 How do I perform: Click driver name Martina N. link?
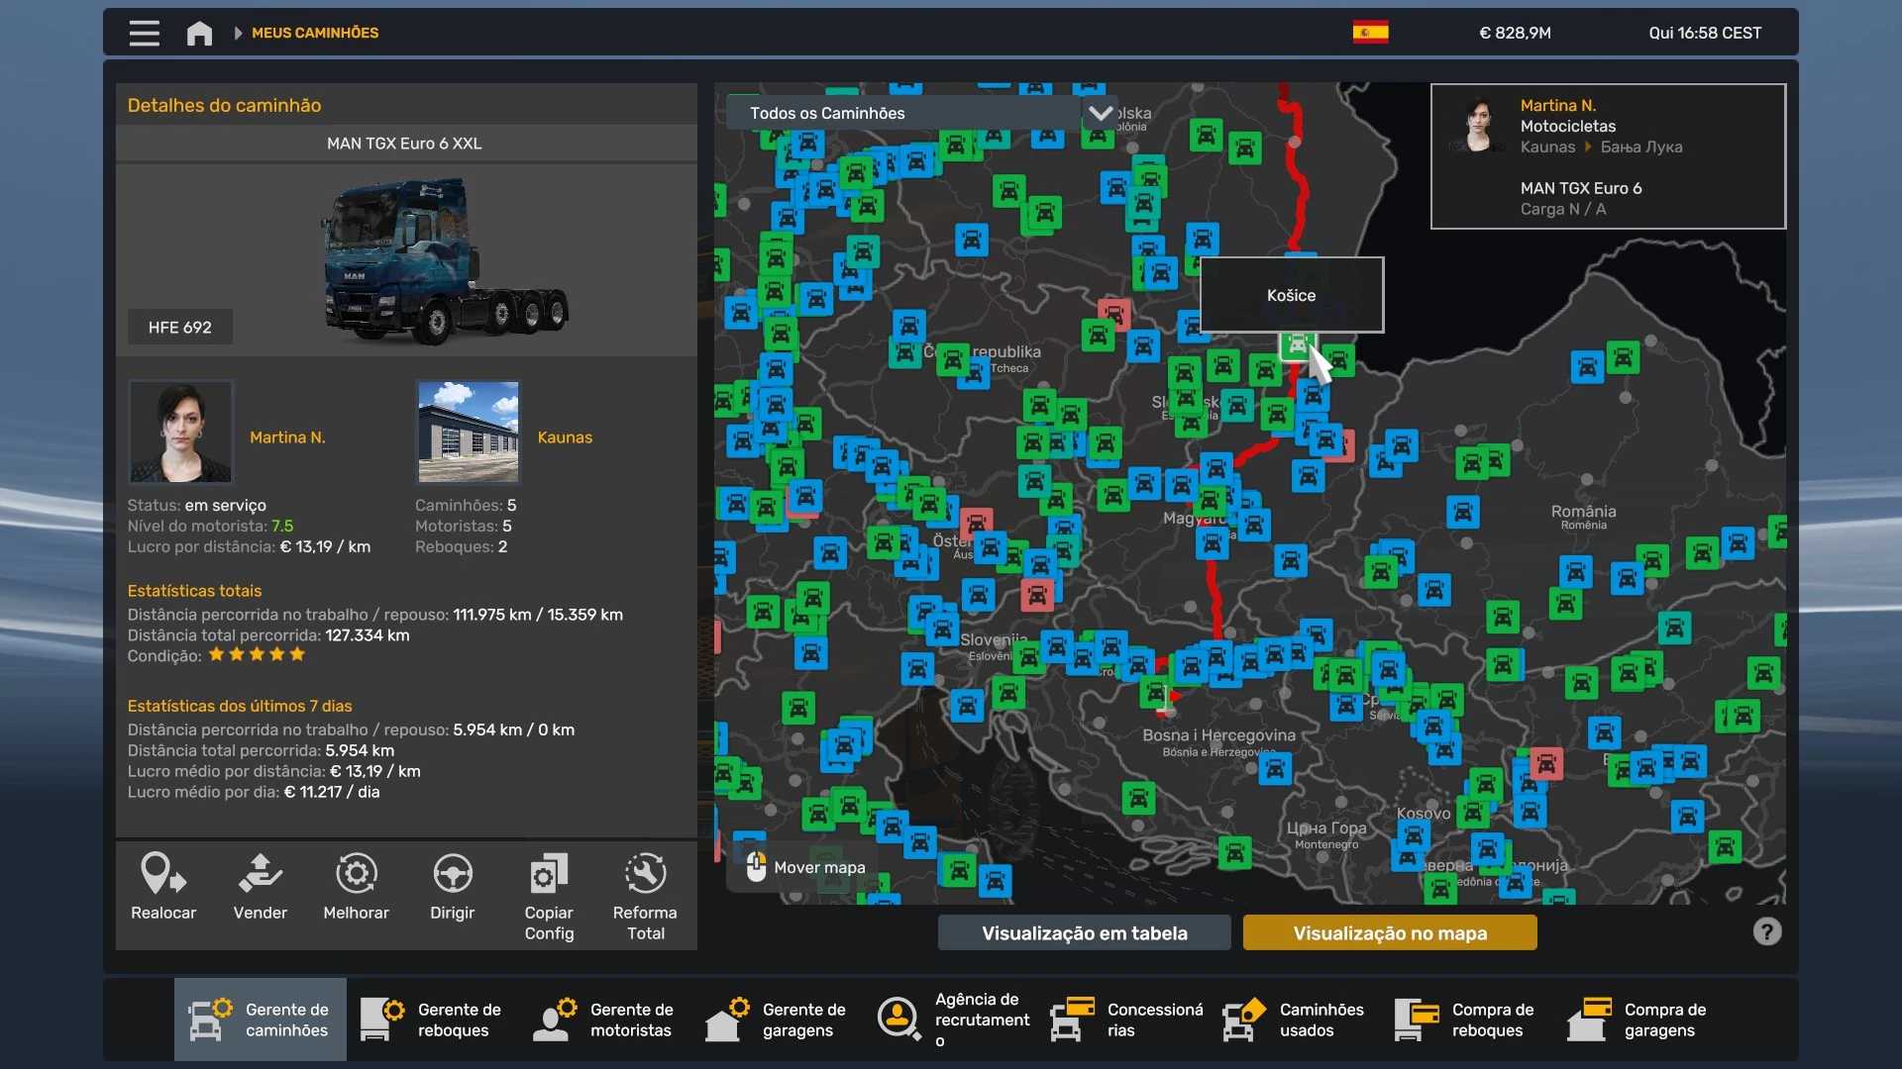[287, 437]
